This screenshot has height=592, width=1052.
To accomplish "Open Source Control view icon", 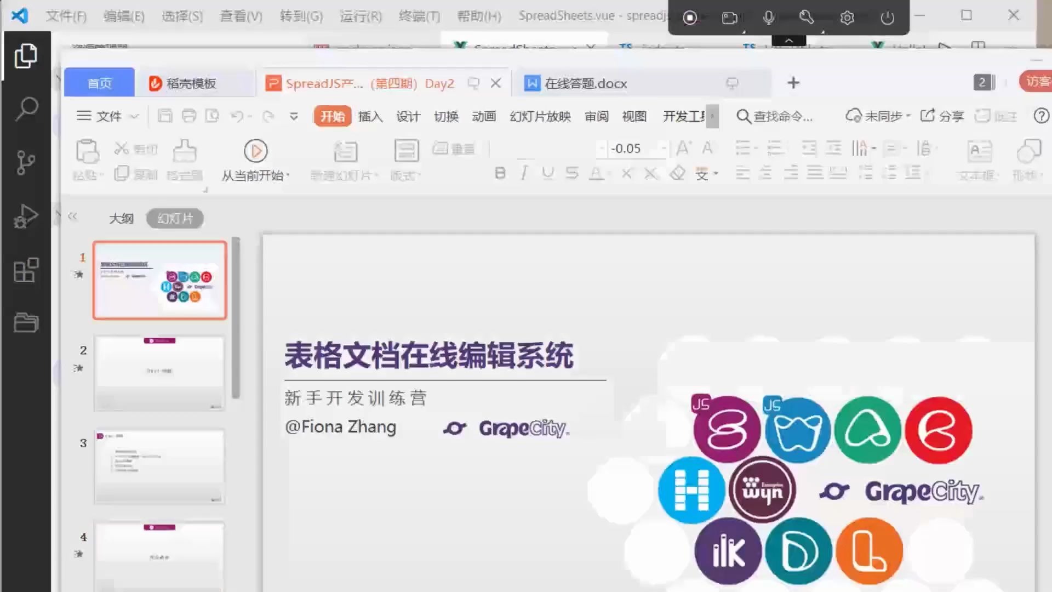I will tap(26, 162).
